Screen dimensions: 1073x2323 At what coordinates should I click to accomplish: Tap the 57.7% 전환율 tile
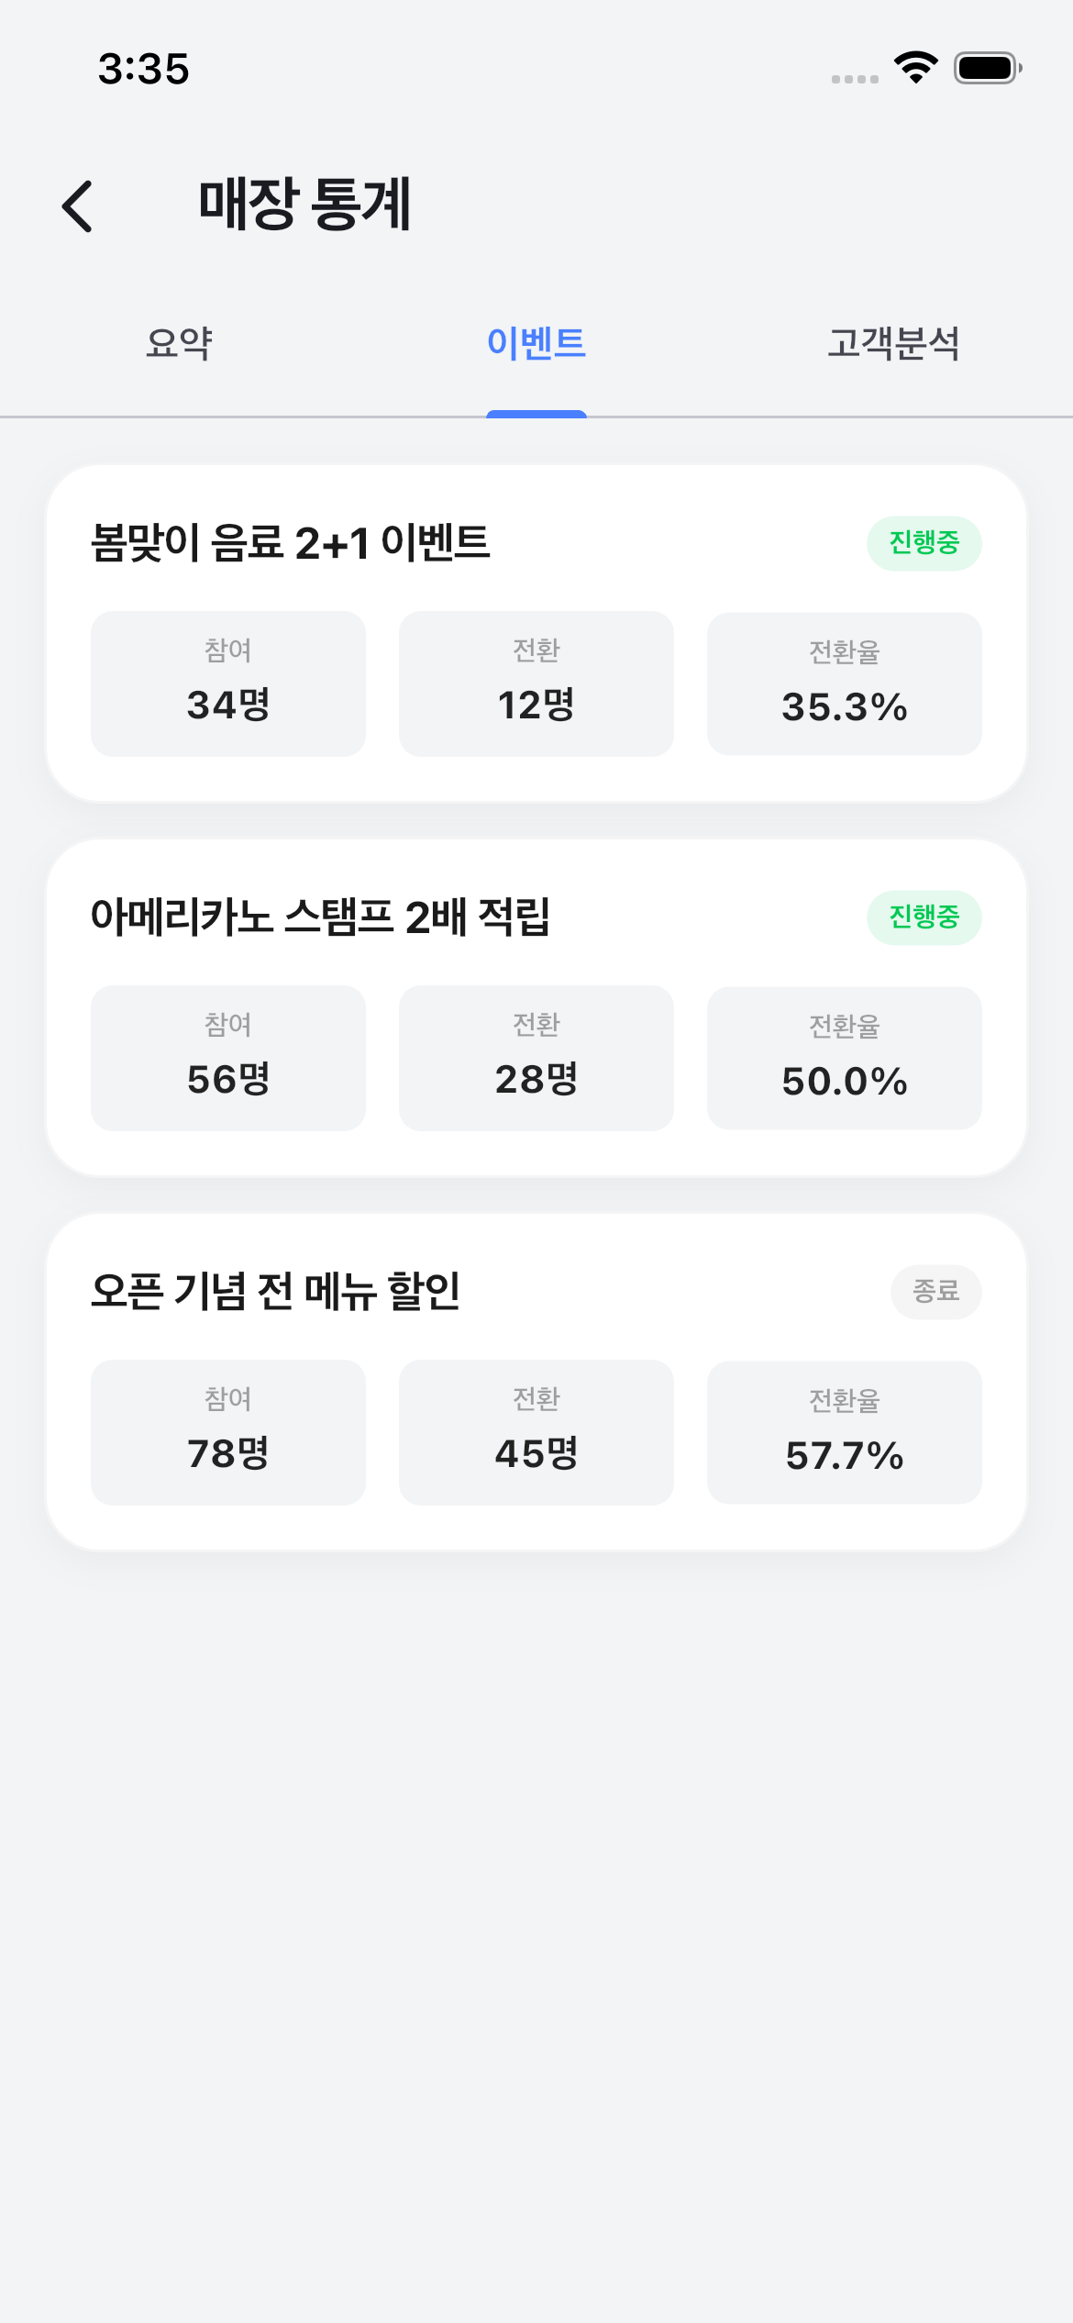844,1433
